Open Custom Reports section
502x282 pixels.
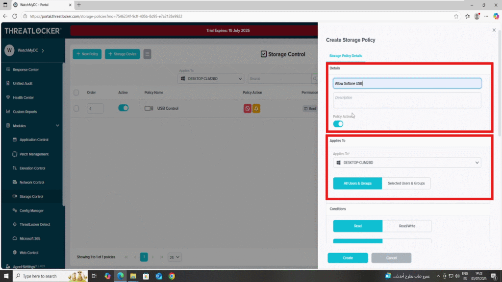[25, 112]
